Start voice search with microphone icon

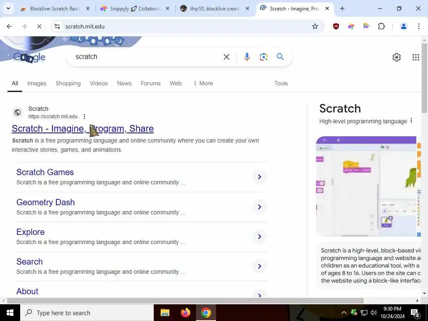pos(247,57)
